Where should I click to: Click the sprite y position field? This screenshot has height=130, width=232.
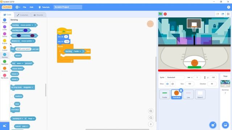coord(213,77)
